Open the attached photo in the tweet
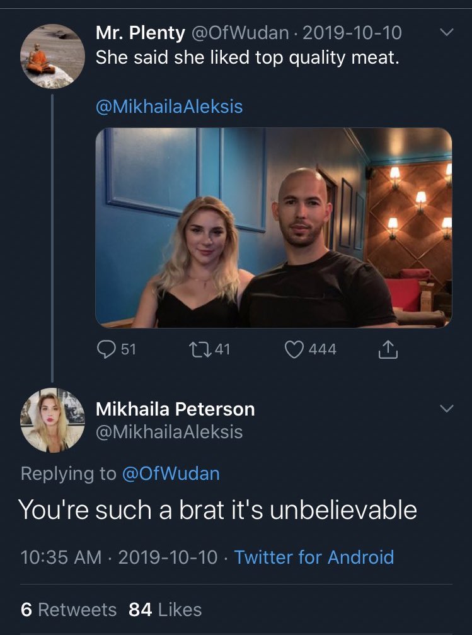 click(273, 228)
